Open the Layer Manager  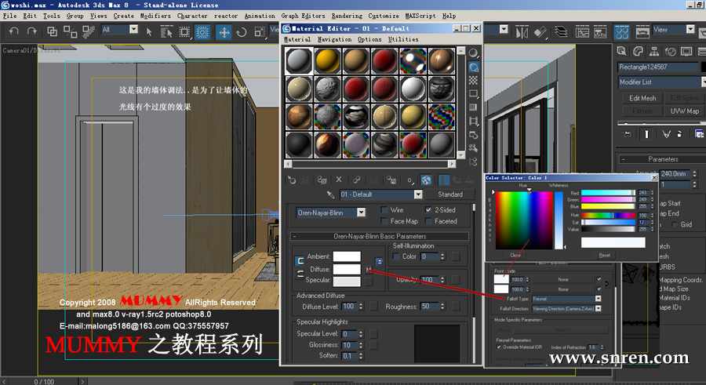click(x=561, y=32)
